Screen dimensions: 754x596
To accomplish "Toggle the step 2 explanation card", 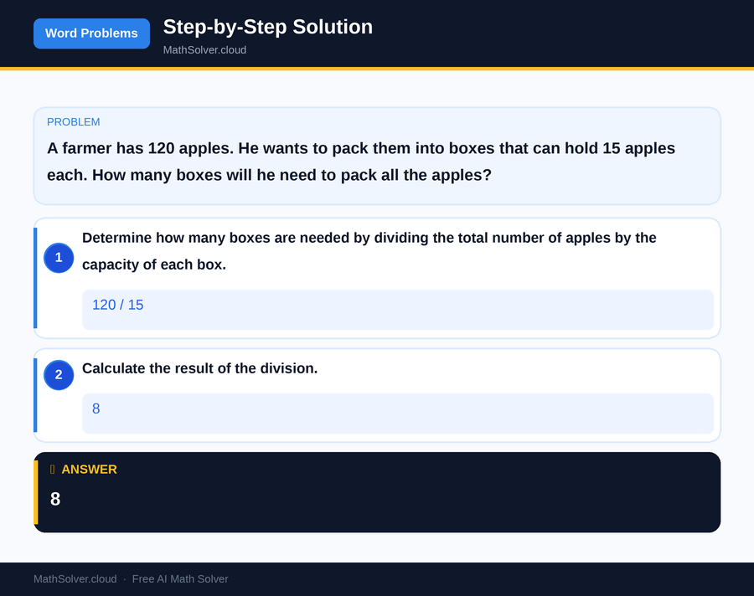I will tap(377, 393).
